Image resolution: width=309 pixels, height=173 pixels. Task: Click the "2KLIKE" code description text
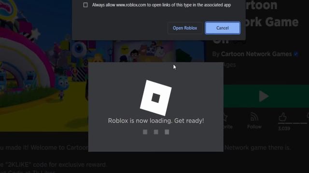coord(54,164)
